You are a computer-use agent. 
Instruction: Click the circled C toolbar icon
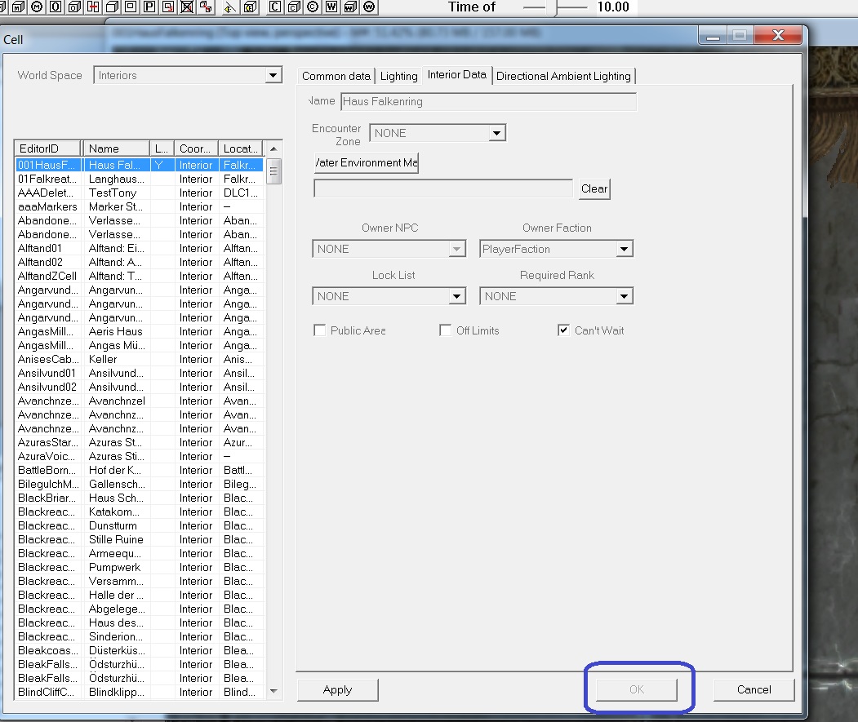(313, 7)
